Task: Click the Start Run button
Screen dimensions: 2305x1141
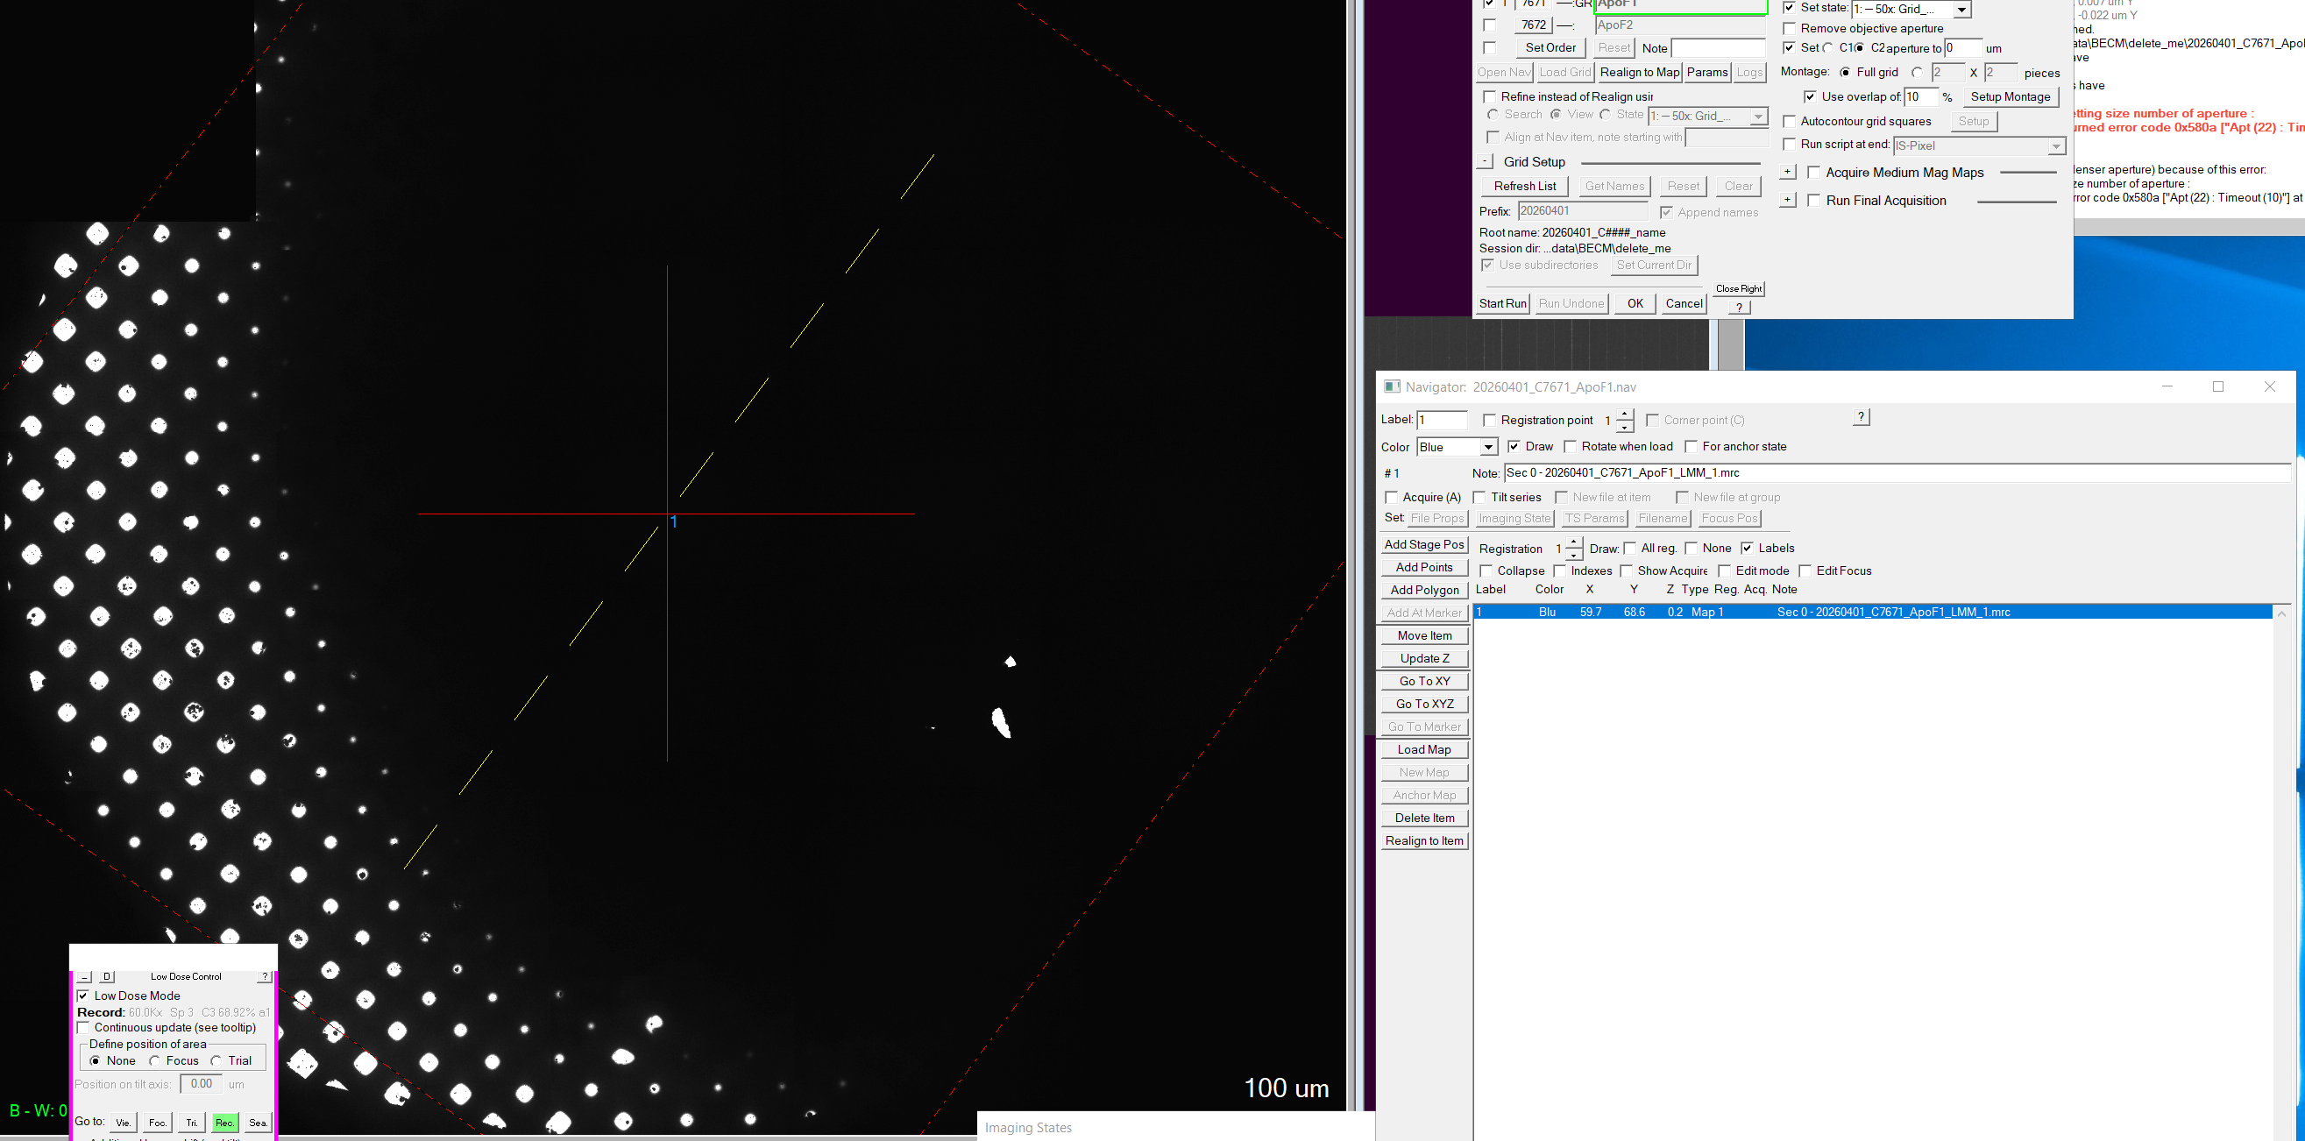Action: tap(1502, 303)
